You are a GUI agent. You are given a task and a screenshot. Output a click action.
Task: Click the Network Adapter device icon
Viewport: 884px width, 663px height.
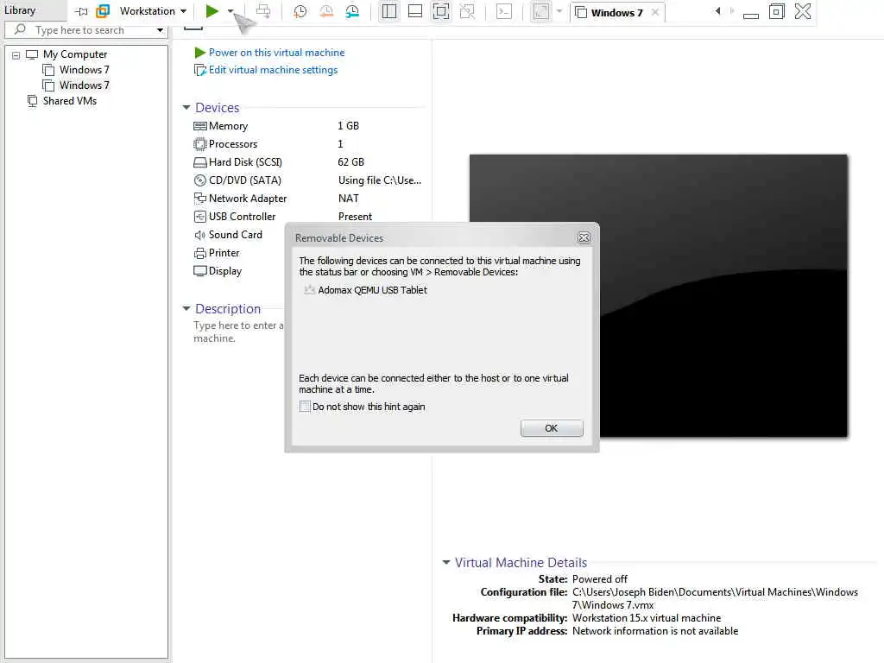[199, 199]
